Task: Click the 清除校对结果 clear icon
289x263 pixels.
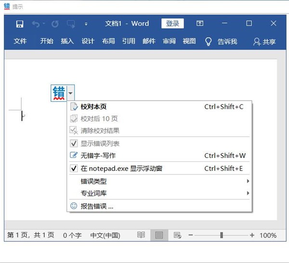Action: click(74, 131)
